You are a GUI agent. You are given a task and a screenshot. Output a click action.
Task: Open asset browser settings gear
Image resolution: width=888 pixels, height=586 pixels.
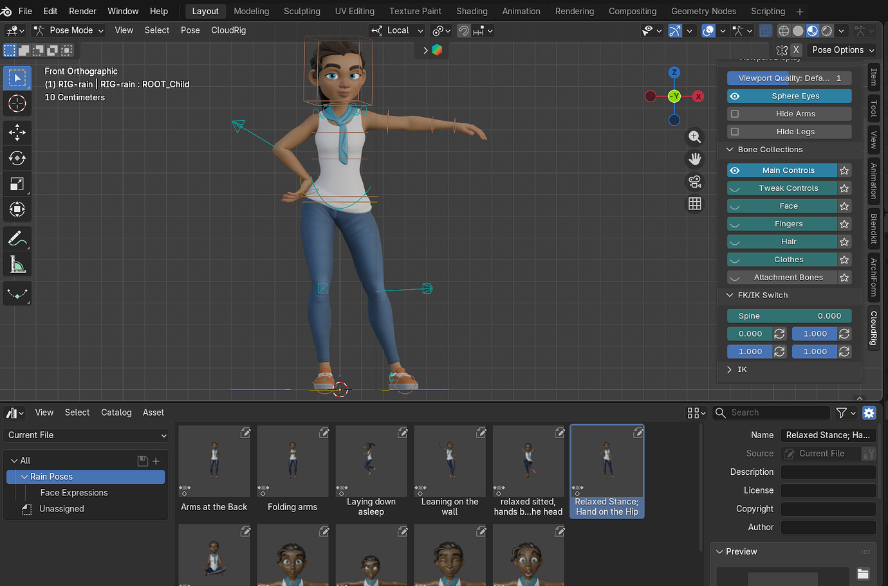(x=869, y=413)
